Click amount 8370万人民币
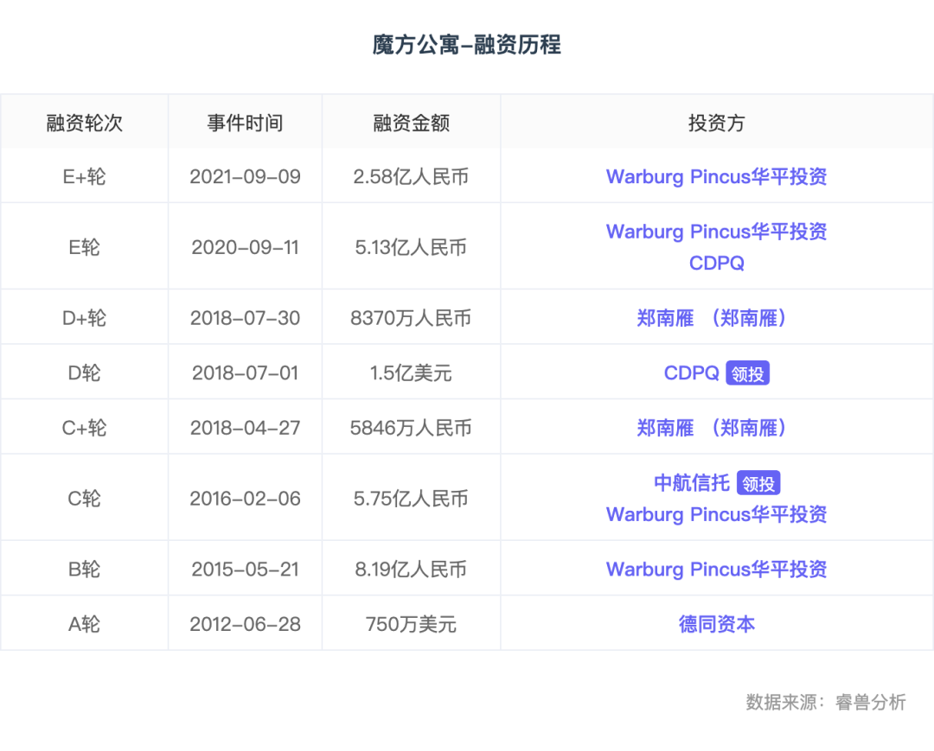 coord(411,318)
